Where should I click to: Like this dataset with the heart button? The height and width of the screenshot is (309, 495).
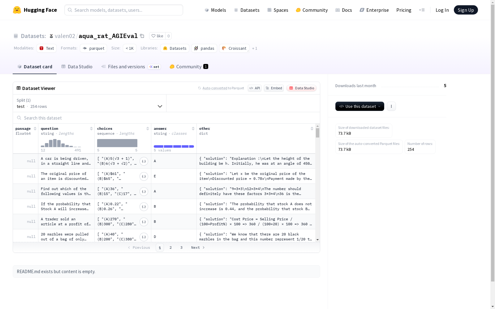(x=157, y=36)
